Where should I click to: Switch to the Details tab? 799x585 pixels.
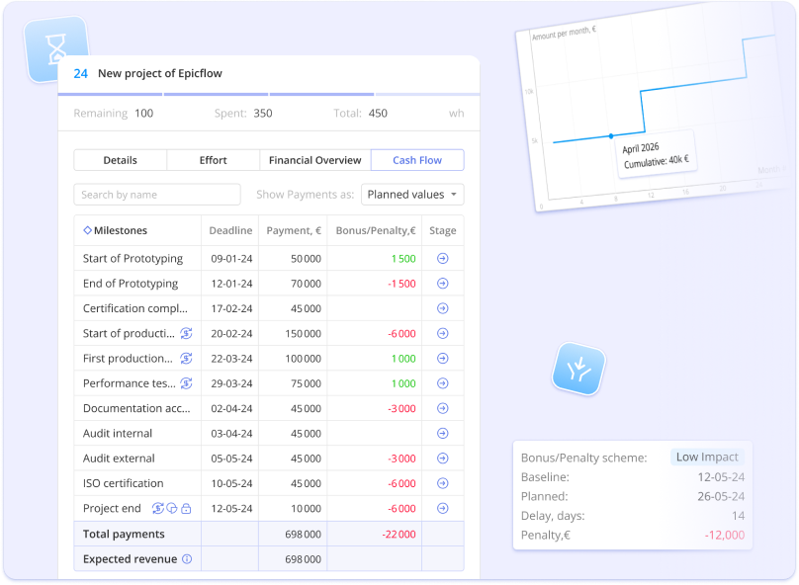(121, 160)
